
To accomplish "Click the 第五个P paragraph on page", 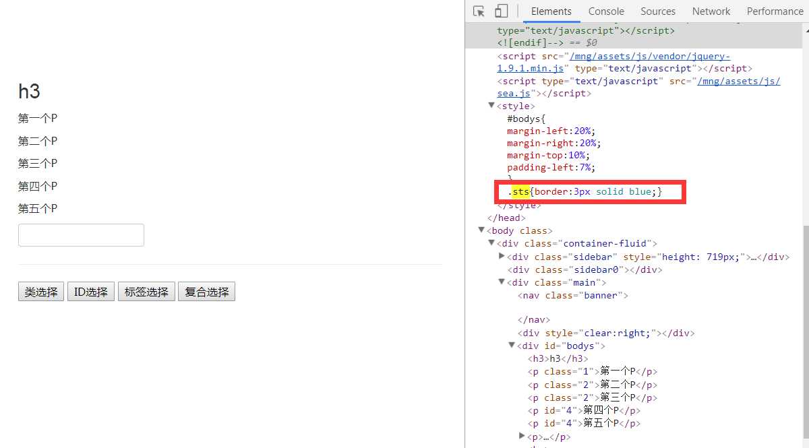I will tap(38, 209).
